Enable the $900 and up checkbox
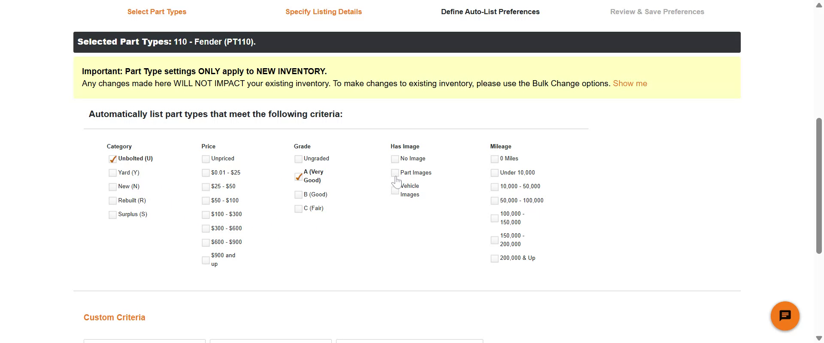This screenshot has width=824, height=343. pos(206,260)
